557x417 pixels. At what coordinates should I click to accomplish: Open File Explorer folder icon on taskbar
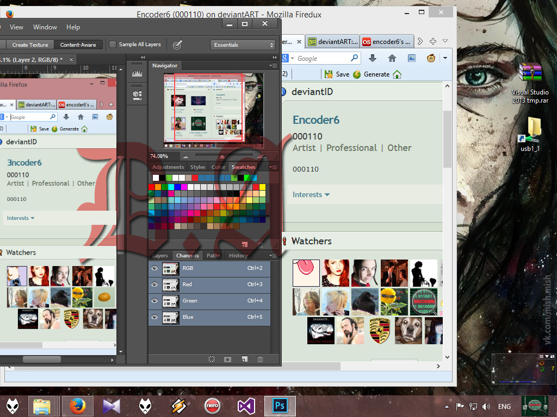[x=41, y=406]
